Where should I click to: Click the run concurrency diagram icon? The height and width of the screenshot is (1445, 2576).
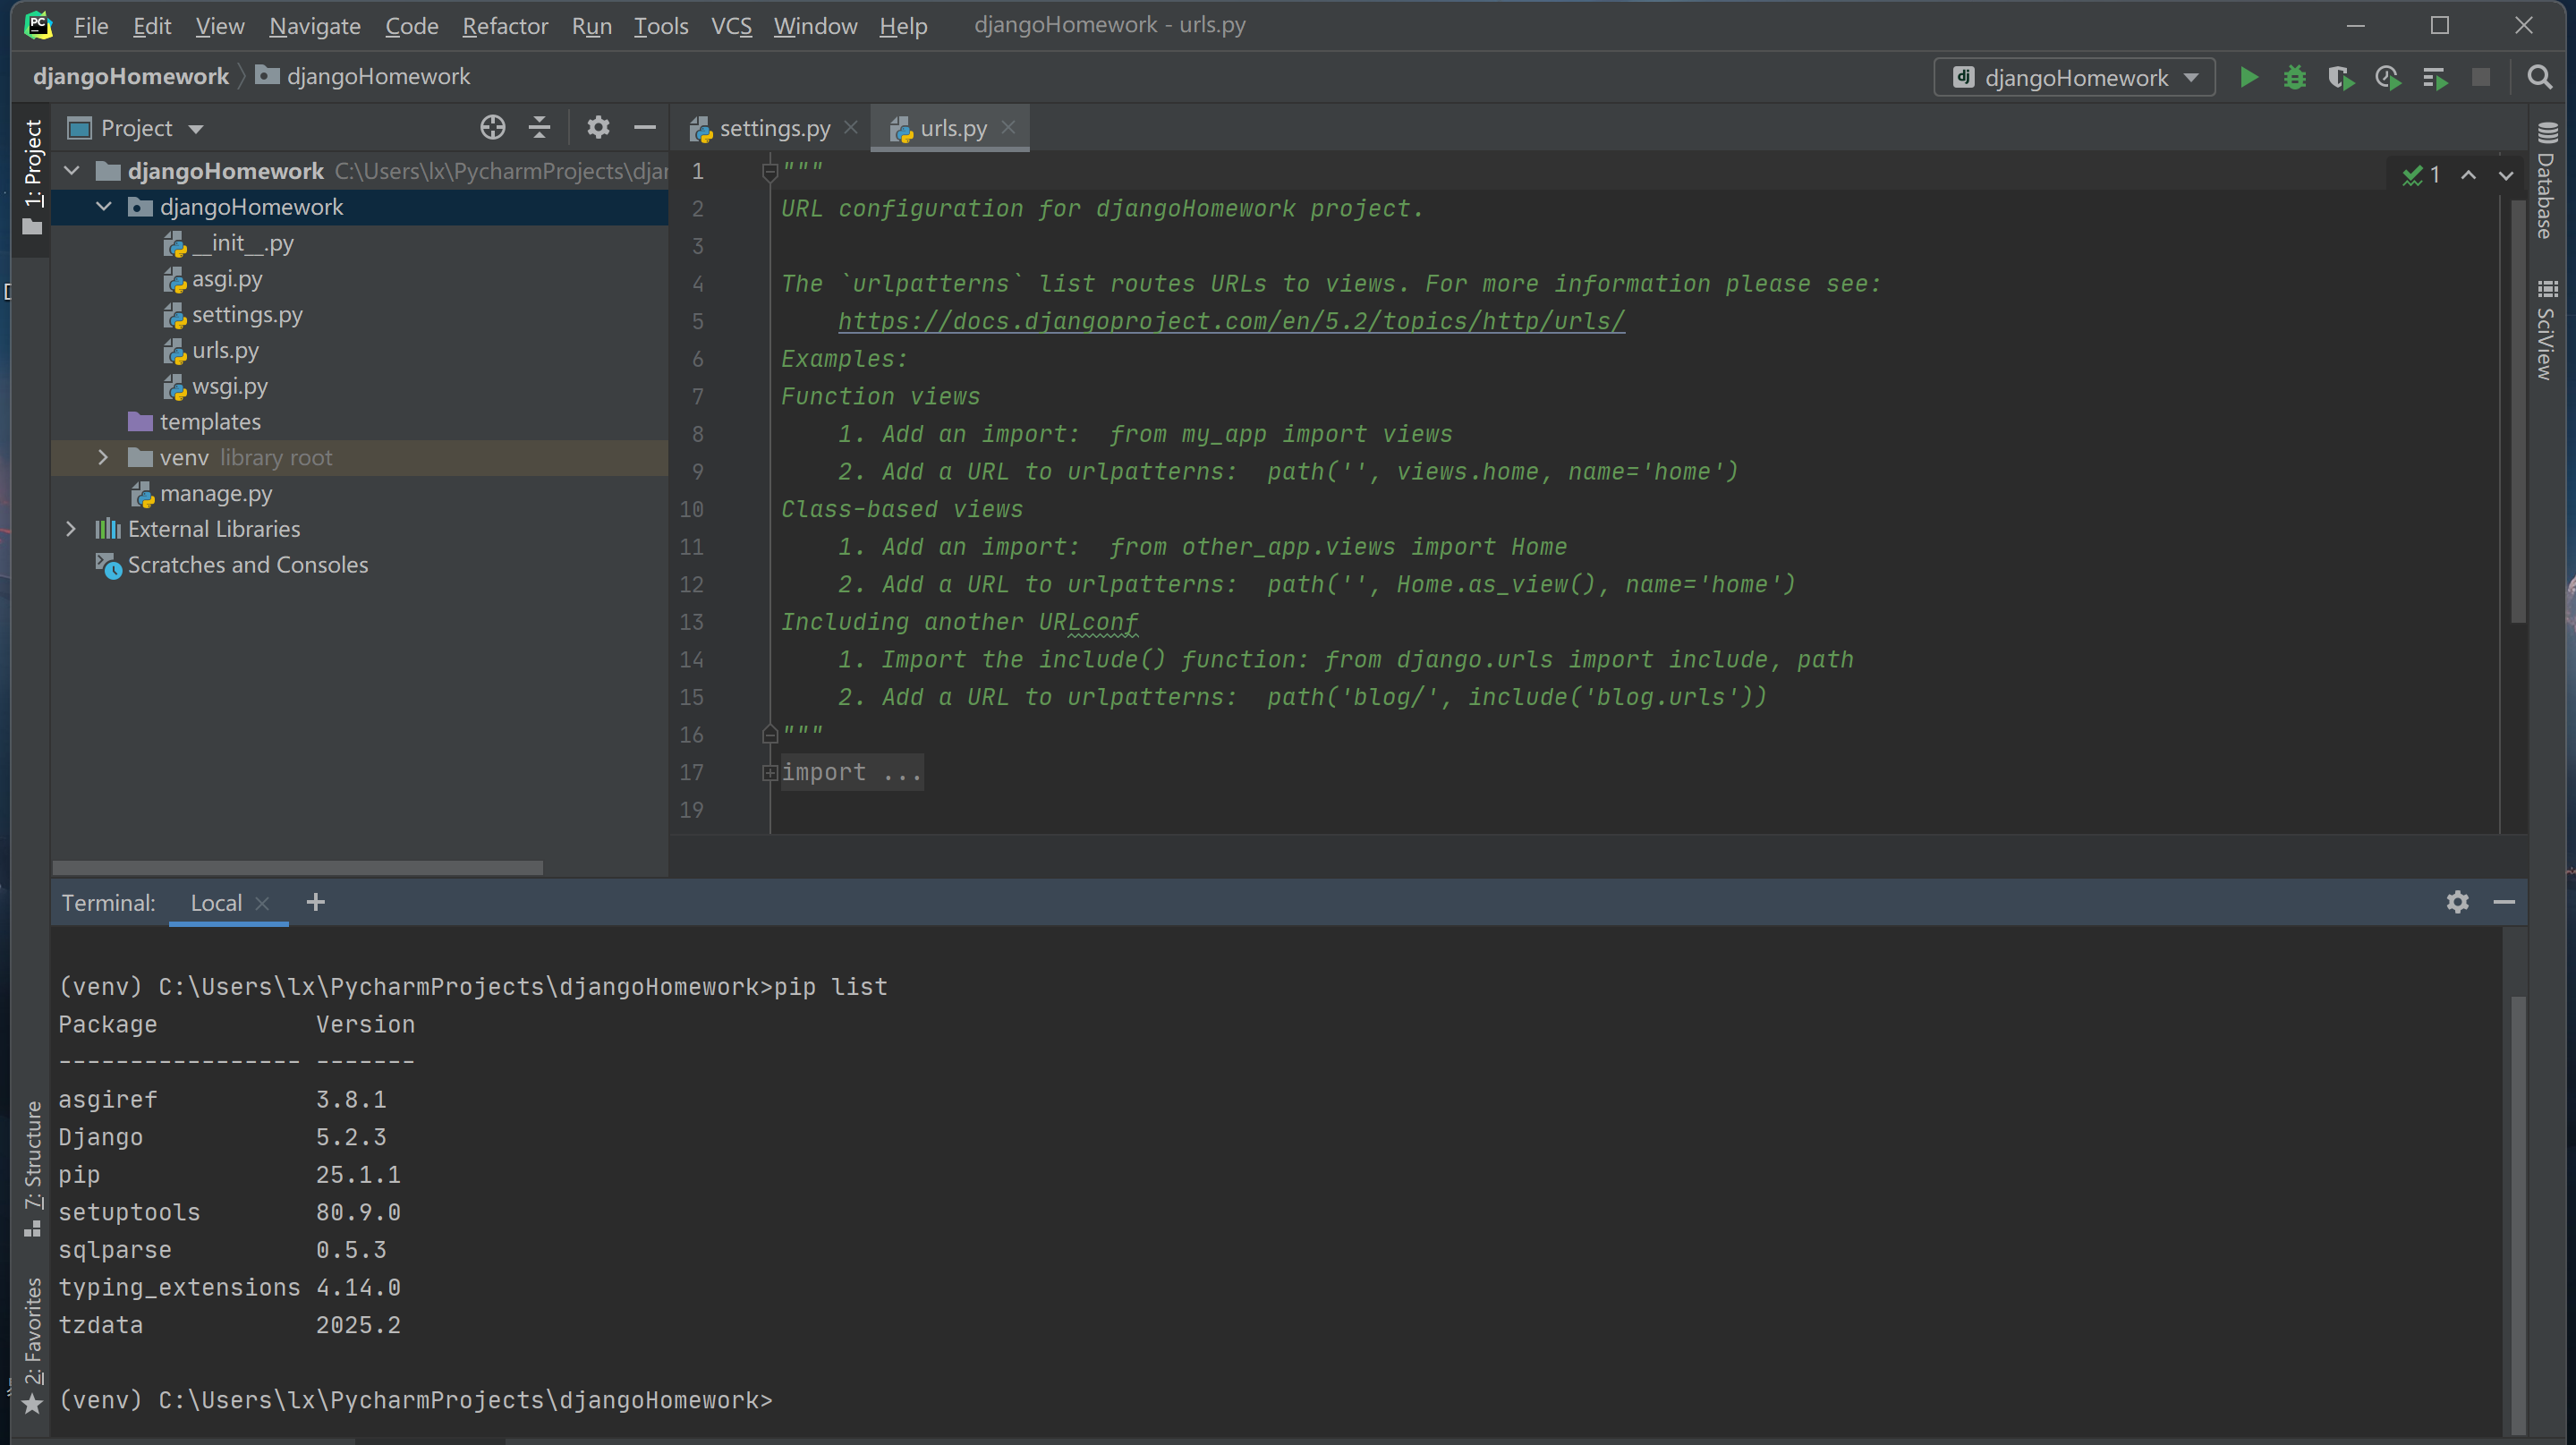tap(2435, 78)
